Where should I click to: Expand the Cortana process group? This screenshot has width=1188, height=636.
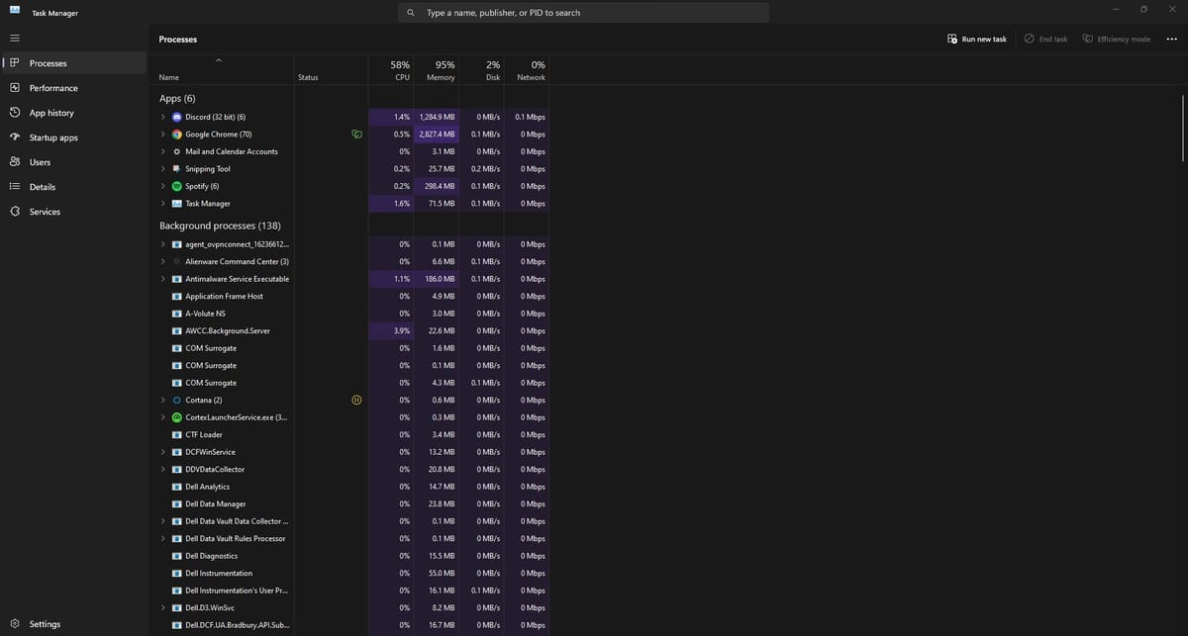[163, 400]
